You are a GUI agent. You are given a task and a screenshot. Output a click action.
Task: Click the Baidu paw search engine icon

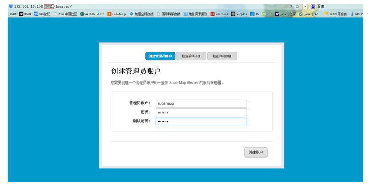click(x=313, y=6)
